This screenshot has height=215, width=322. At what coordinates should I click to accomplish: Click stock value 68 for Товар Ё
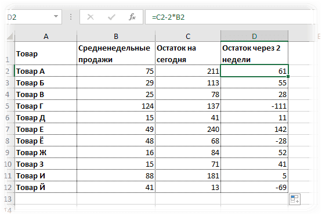(x=188, y=141)
